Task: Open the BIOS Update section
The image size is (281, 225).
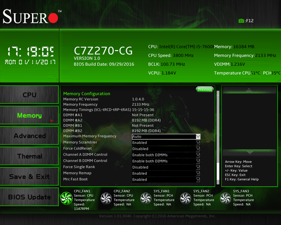Action: pos(30,197)
